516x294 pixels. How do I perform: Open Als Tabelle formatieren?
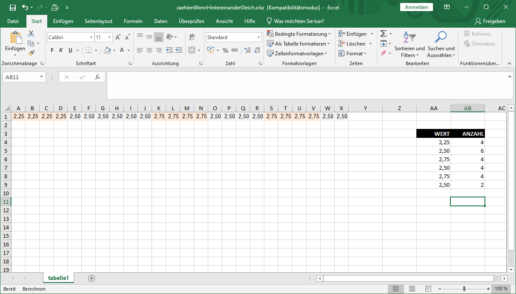(298, 43)
